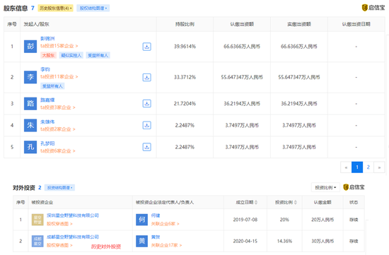The image size is (389, 255).
Task: Open the 投资结构图谱 dropdown
Action: pos(59,188)
